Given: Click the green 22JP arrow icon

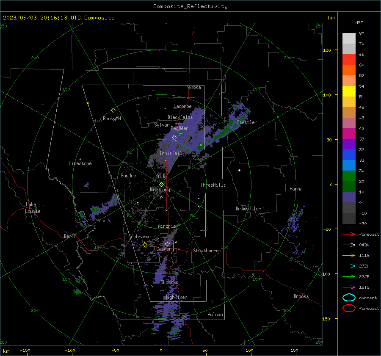Looking at the screenshot, I should [x=349, y=276].
